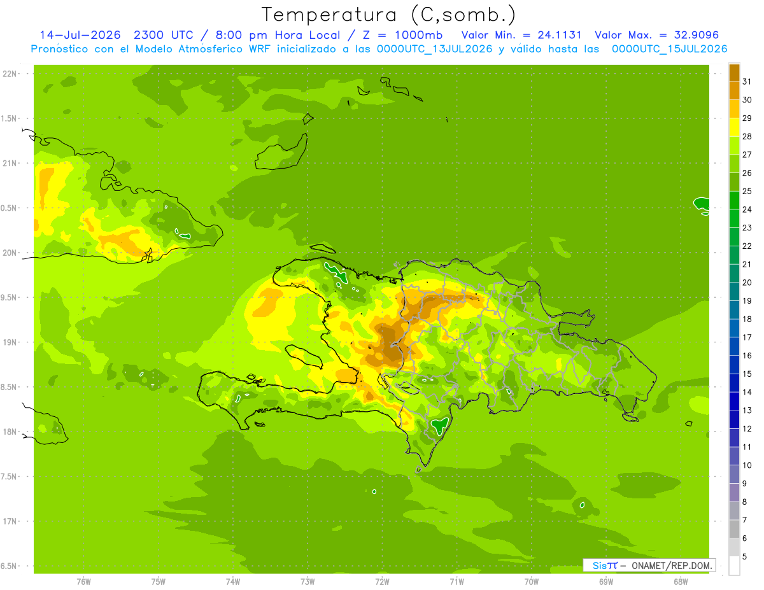Click the "69W" longitude label
The width and height of the screenshot is (764, 590).
(606, 581)
